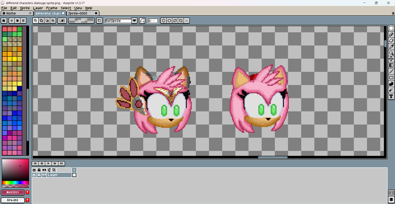395x204 pixels.
Task: Select the Pencil tool
Action: pyautogui.click(x=391, y=35)
